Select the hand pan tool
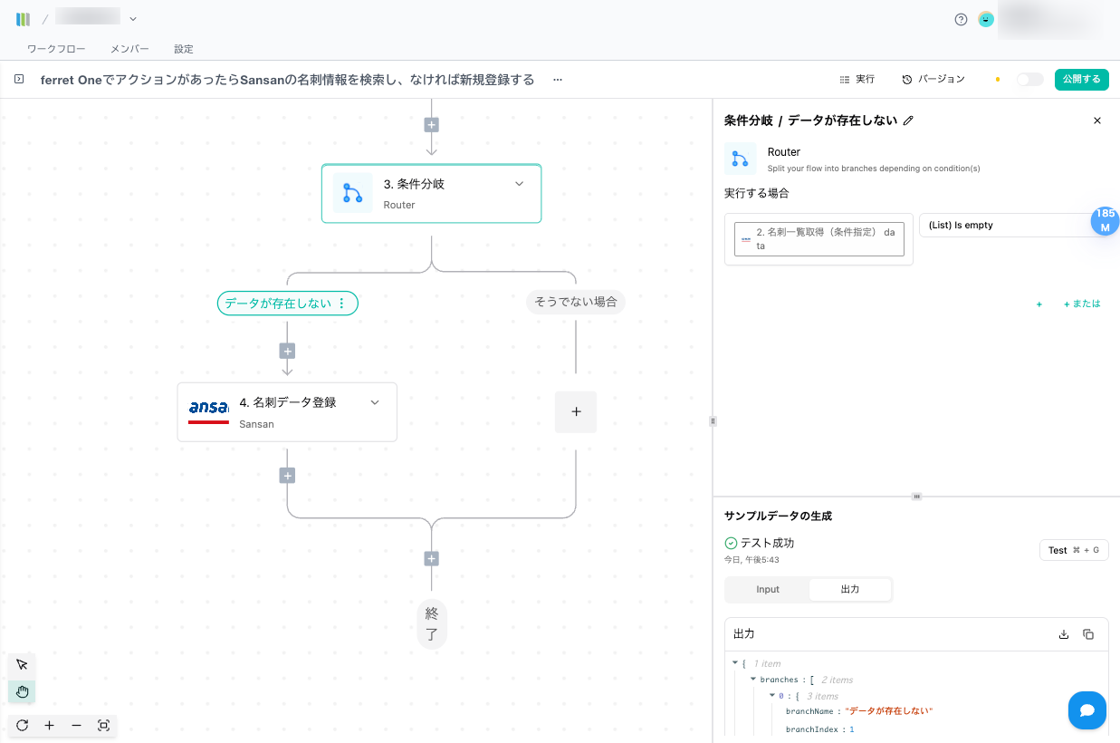1120x743 pixels. tap(22, 692)
